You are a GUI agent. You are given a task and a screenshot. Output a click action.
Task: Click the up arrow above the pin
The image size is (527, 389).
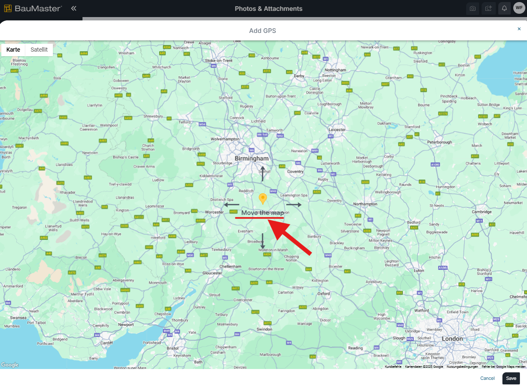click(x=262, y=173)
